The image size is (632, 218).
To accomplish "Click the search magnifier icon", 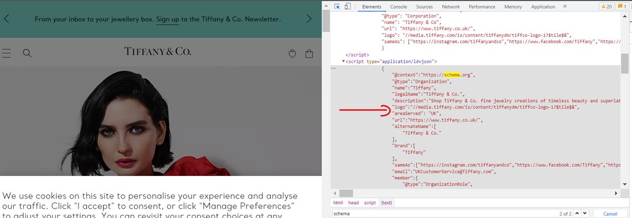I will (27, 53).
